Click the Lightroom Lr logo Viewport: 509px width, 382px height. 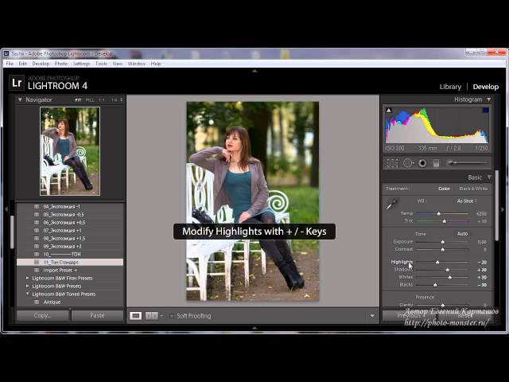click(x=16, y=83)
